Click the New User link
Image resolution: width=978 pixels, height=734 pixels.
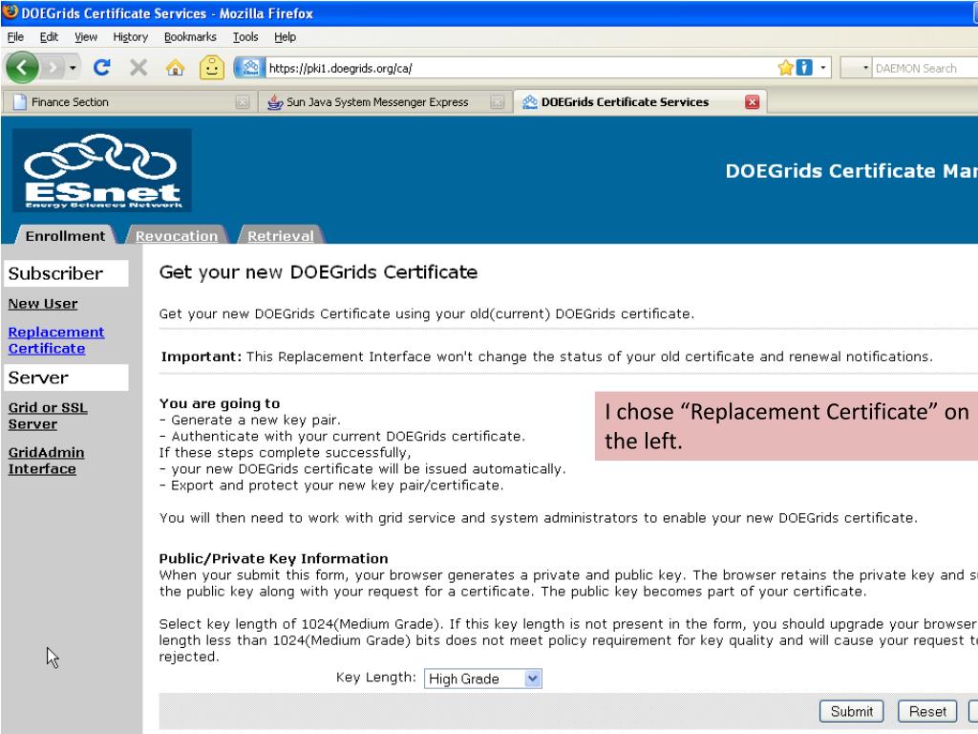43,304
